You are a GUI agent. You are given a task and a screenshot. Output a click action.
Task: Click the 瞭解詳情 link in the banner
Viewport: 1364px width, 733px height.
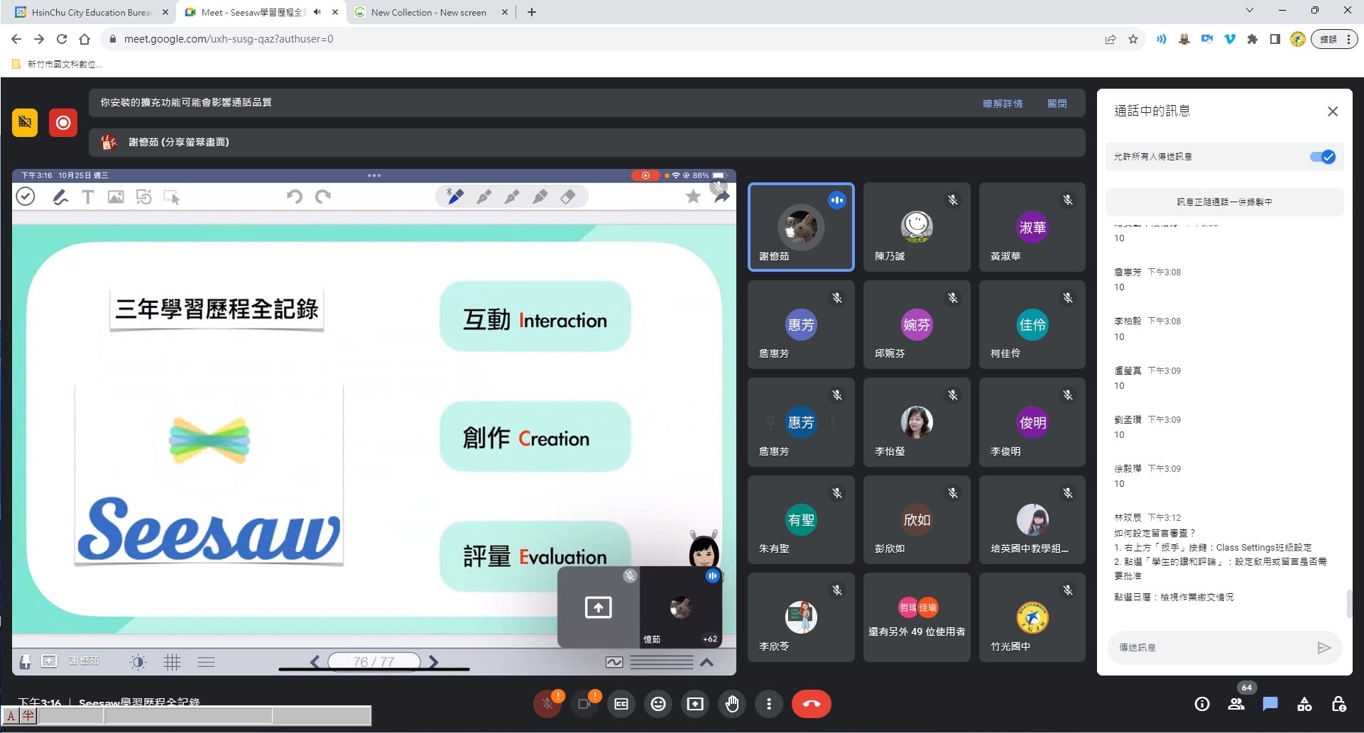pyautogui.click(x=1003, y=104)
